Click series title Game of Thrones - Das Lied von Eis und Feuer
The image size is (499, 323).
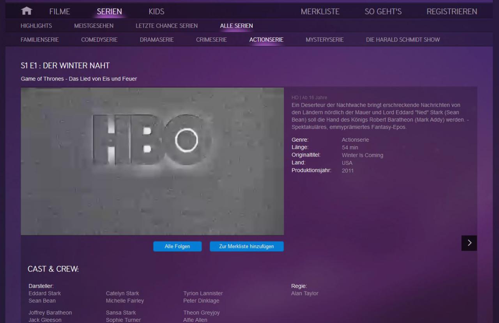pos(79,79)
